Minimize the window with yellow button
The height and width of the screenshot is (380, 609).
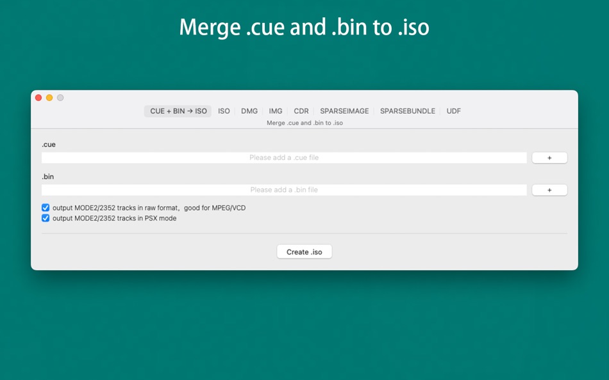(49, 98)
